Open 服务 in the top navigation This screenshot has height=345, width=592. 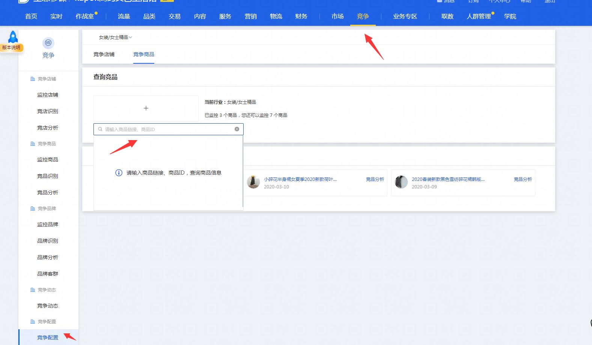point(225,16)
